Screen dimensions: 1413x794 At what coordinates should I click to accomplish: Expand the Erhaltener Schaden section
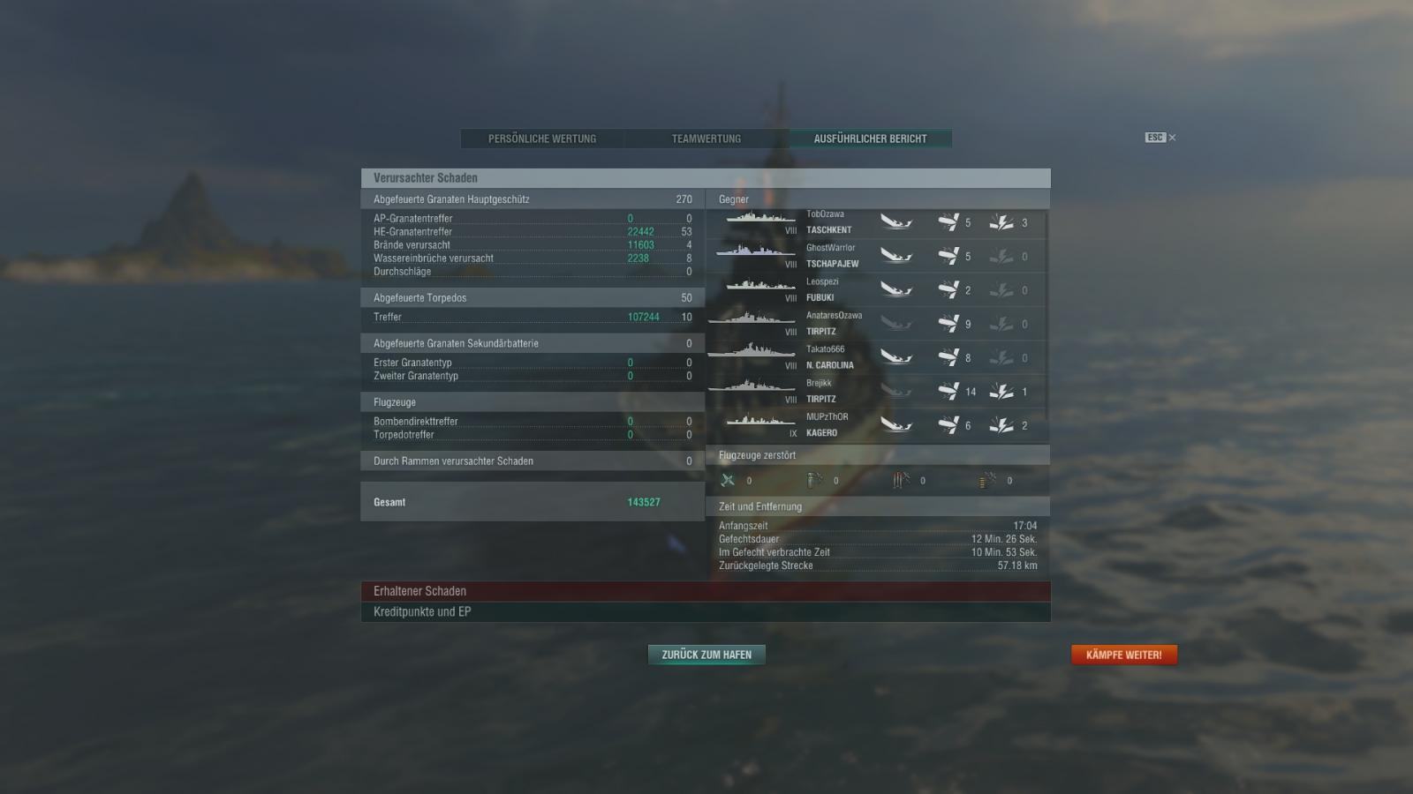pos(706,591)
